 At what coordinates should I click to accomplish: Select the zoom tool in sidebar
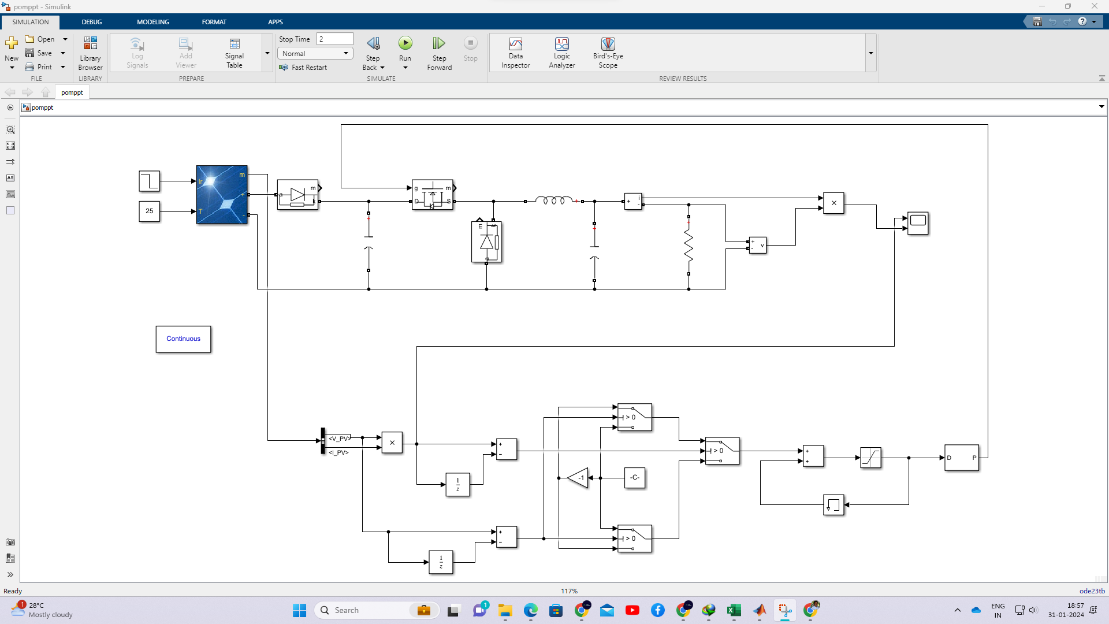point(10,129)
